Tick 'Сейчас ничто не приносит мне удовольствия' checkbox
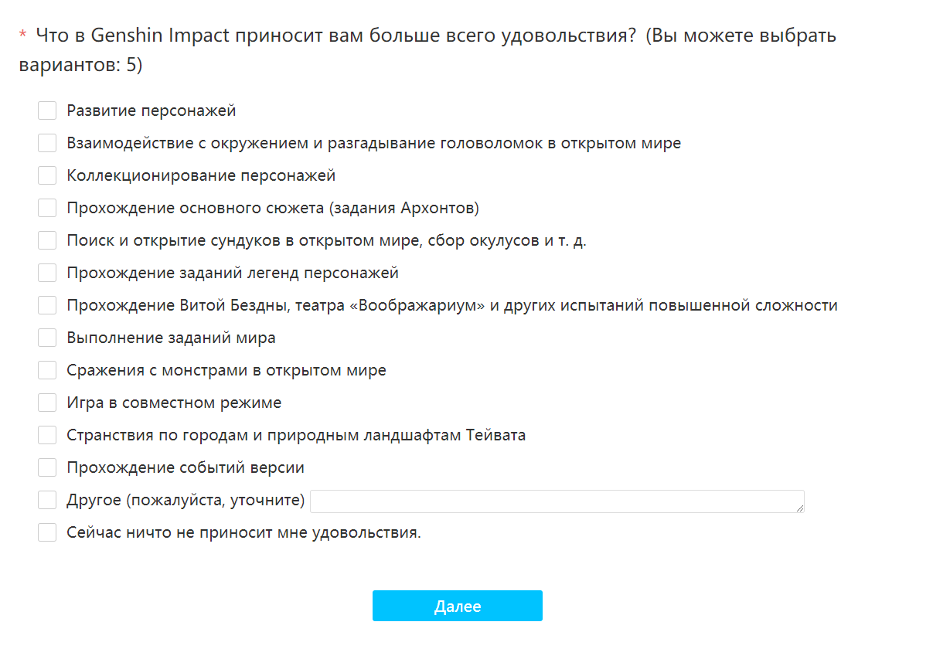 47,533
